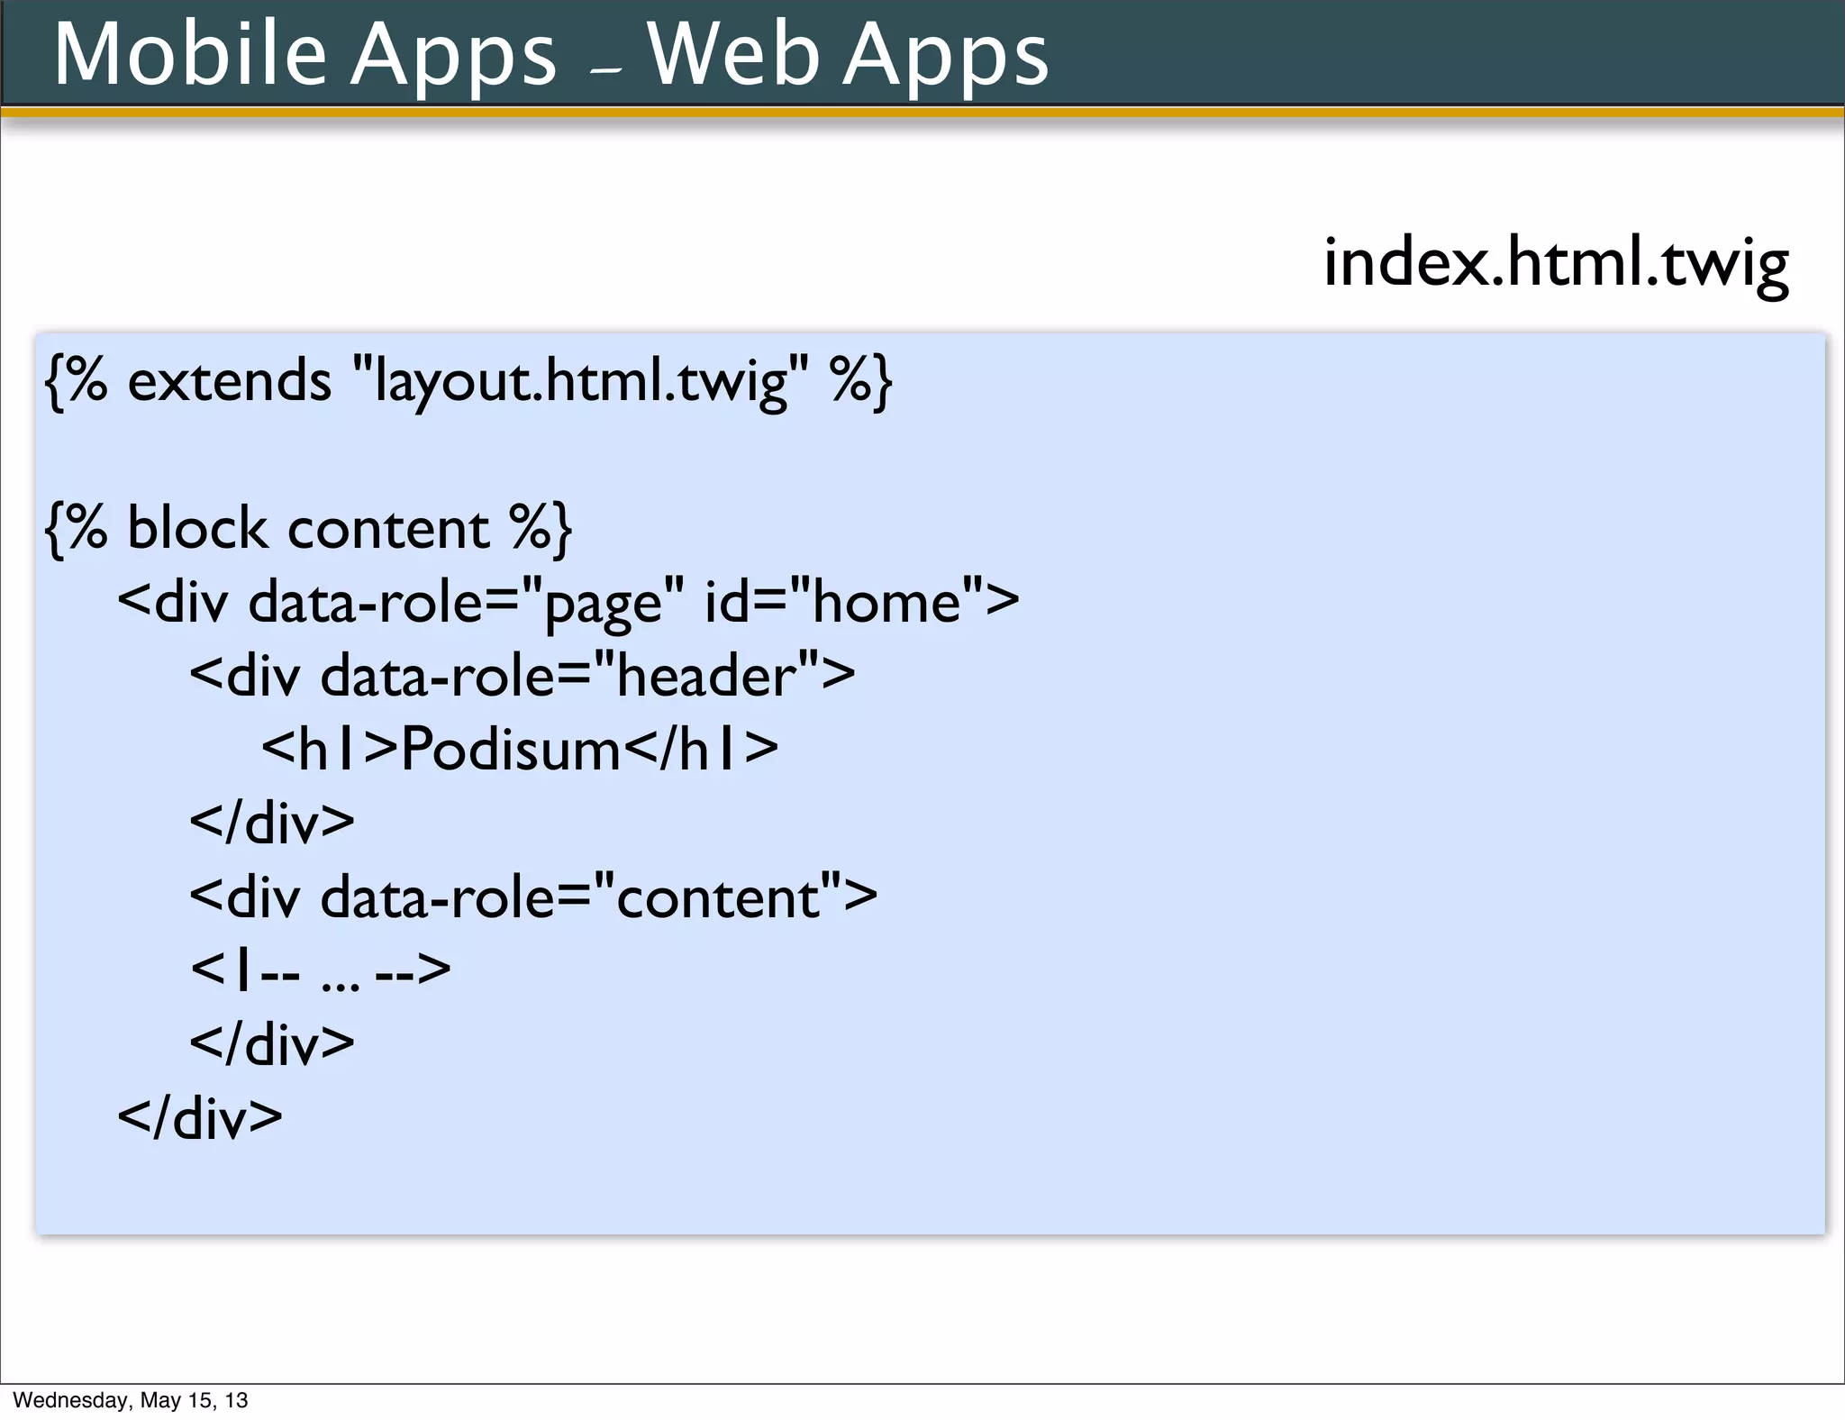This screenshot has height=1420, width=1845.
Task: Click the gold divider line under the title
Action: pyautogui.click(x=922, y=113)
